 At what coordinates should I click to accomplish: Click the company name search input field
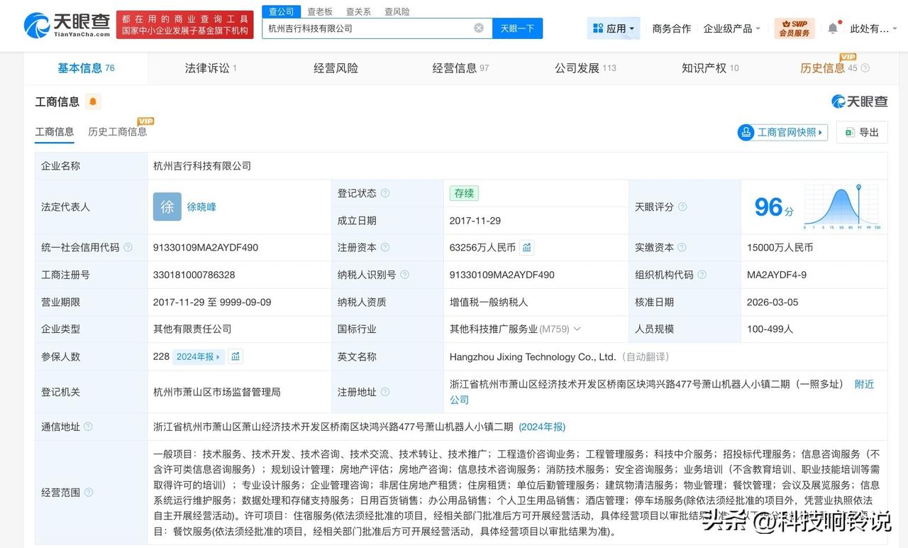coord(369,28)
